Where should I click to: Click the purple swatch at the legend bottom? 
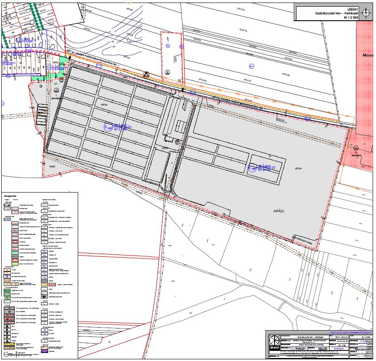[x=45, y=351]
